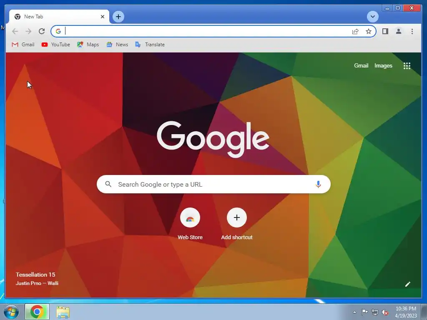This screenshot has height=320, width=427.
Task: Open Windows Explorer from the taskbar
Action: tap(63, 312)
